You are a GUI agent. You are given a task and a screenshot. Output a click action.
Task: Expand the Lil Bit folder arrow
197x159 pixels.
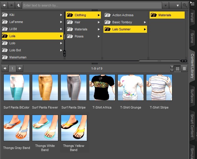(x=61, y=29)
